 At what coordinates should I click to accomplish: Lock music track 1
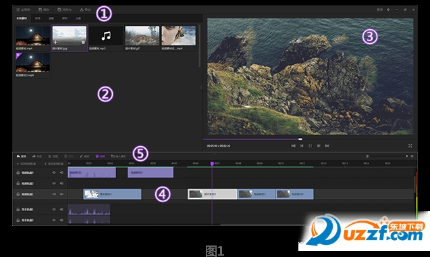(x=18, y=210)
